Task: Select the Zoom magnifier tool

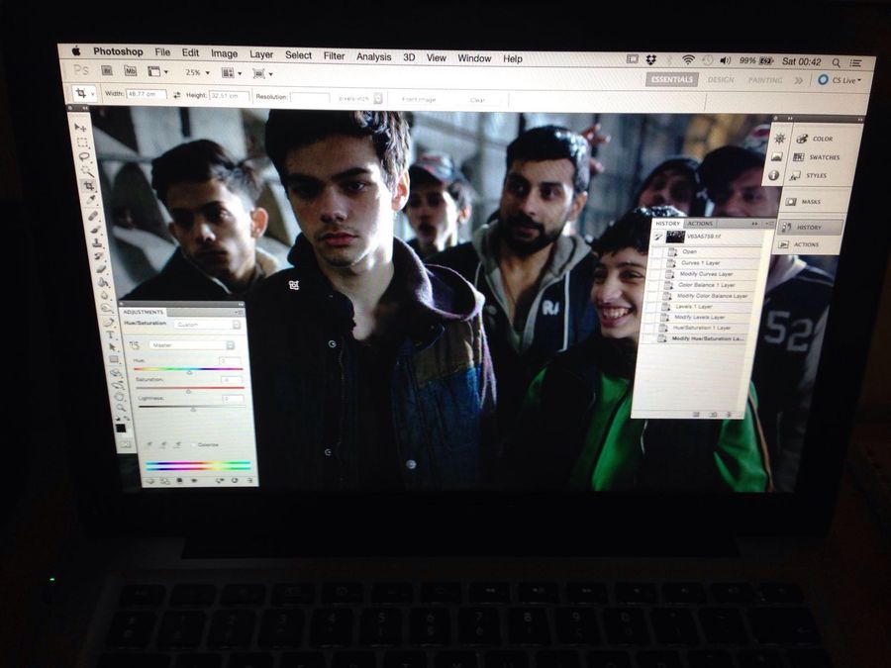Action: [x=120, y=408]
